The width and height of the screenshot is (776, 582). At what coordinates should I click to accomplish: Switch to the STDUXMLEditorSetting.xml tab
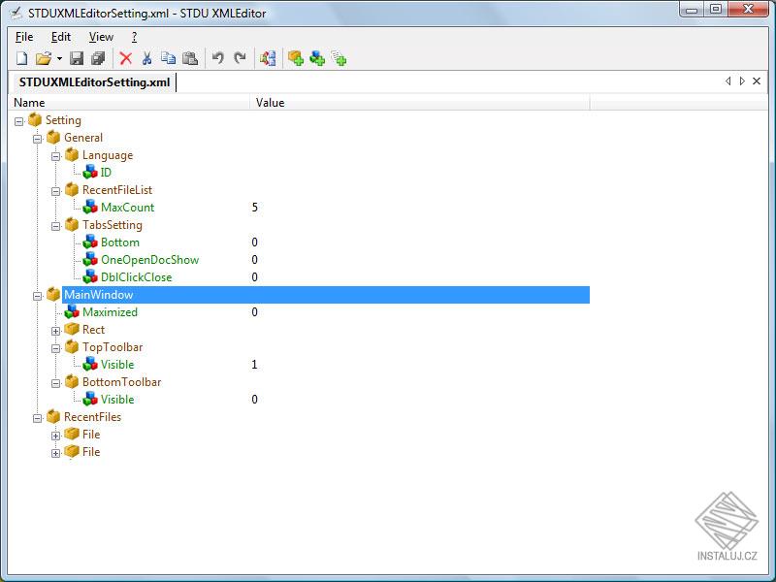[94, 82]
